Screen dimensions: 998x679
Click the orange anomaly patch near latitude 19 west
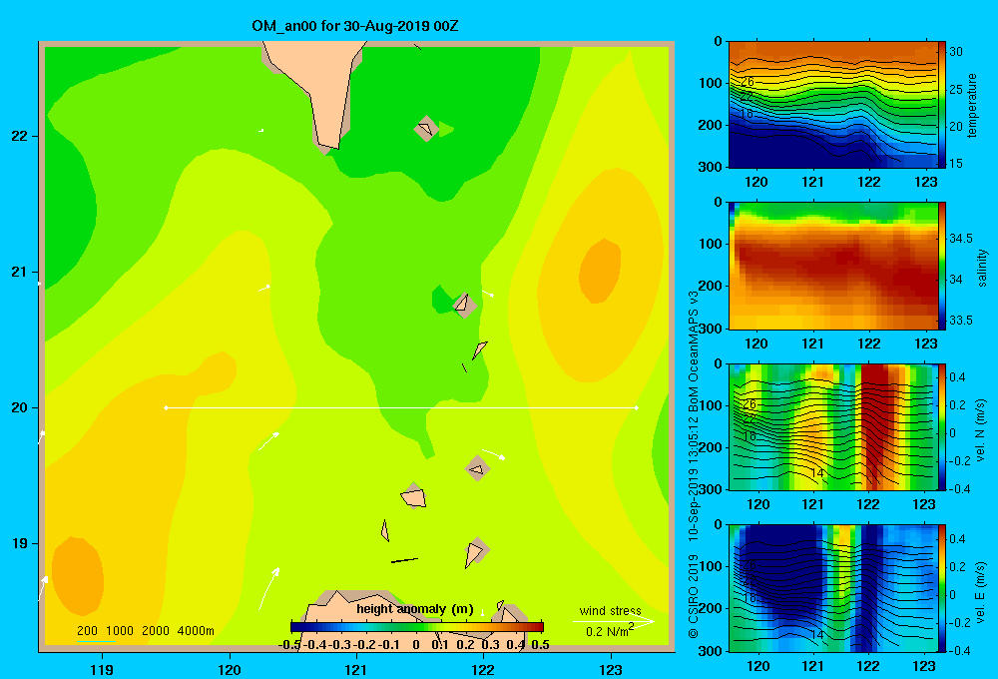[77, 575]
